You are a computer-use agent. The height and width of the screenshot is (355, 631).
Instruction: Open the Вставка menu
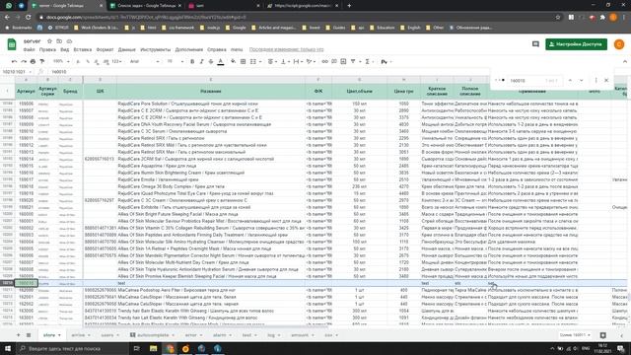[83, 49]
